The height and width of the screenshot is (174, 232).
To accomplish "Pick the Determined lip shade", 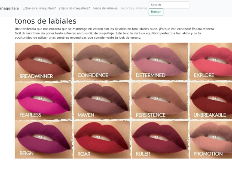I will click(160, 61).
